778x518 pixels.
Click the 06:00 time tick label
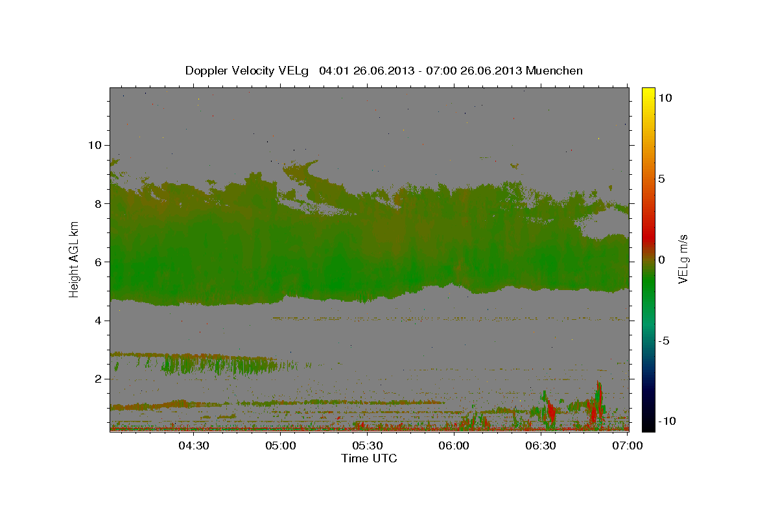point(454,445)
